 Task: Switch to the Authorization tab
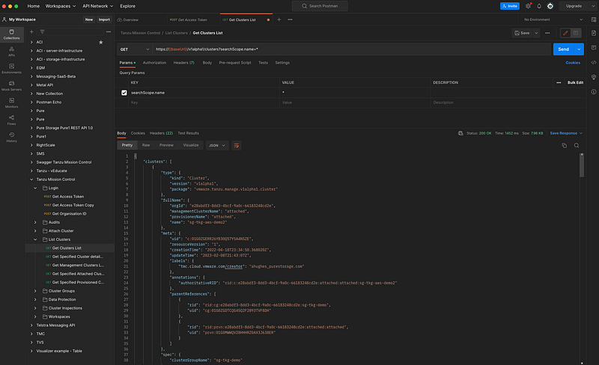154,63
